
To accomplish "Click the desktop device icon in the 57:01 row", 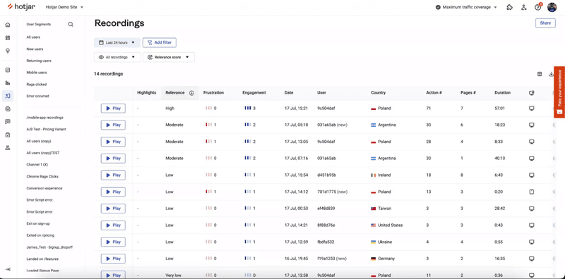I will point(531,108).
